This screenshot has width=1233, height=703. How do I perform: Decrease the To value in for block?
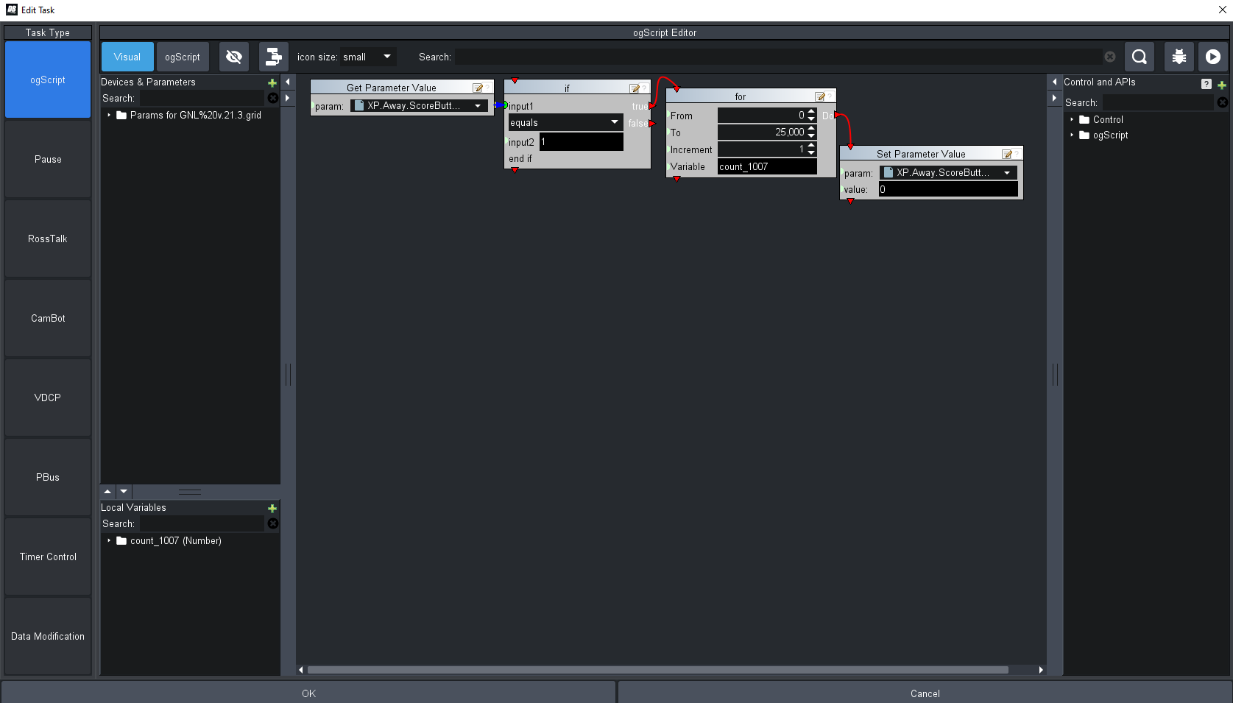[811, 135]
